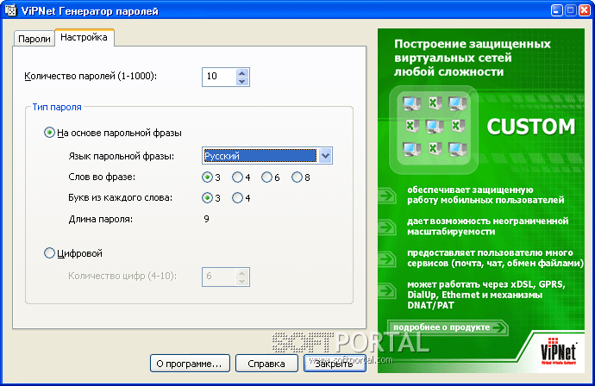Minimize the ViPNet window

pos(557,10)
